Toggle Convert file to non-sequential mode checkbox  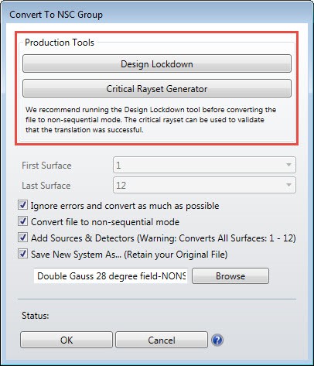[22, 221]
